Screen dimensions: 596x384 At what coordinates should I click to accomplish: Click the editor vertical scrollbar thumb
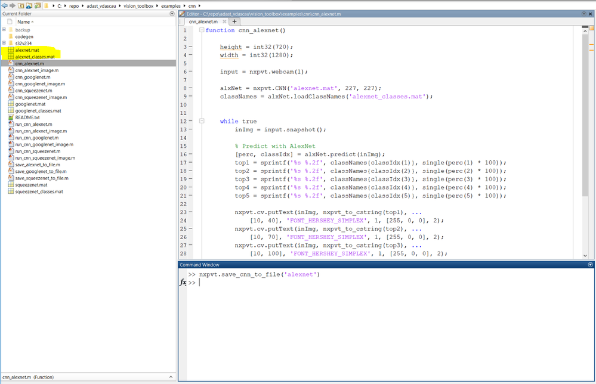[585, 116]
